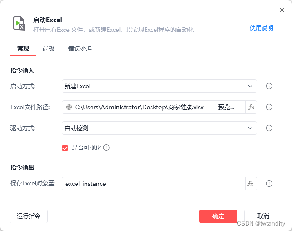Click the Excel file path input field

tap(135, 107)
